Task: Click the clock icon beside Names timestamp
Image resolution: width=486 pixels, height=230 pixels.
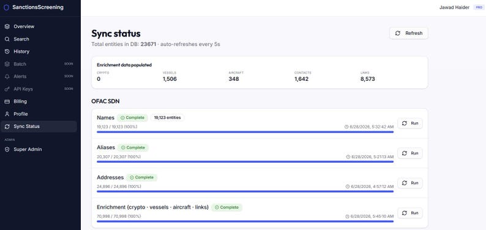Action: coord(346,127)
